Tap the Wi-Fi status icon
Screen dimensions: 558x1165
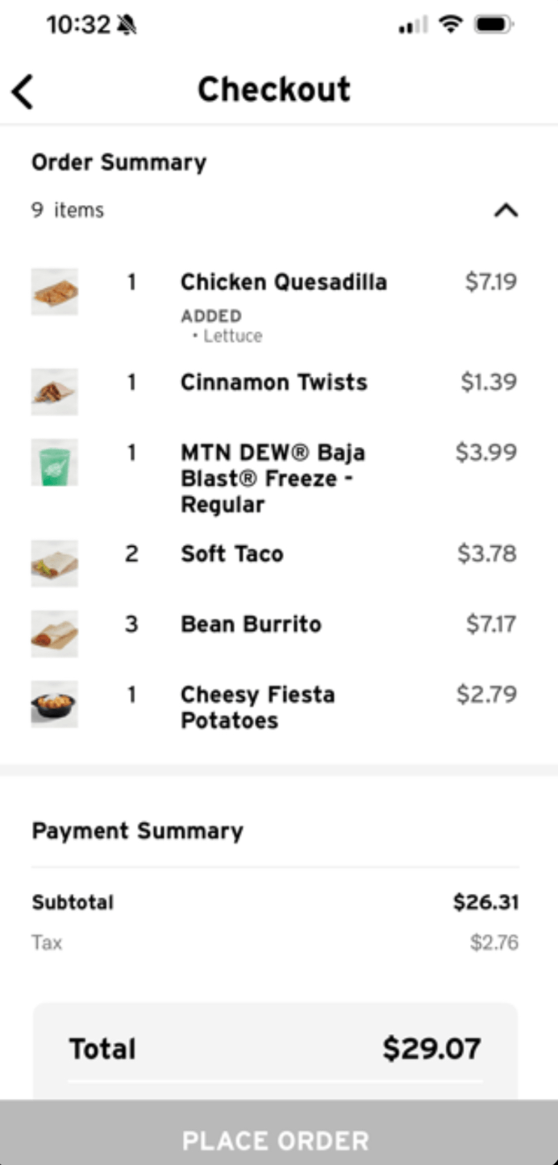pyautogui.click(x=450, y=25)
